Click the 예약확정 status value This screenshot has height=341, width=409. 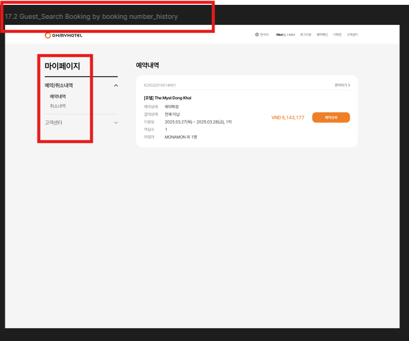tap(171, 107)
